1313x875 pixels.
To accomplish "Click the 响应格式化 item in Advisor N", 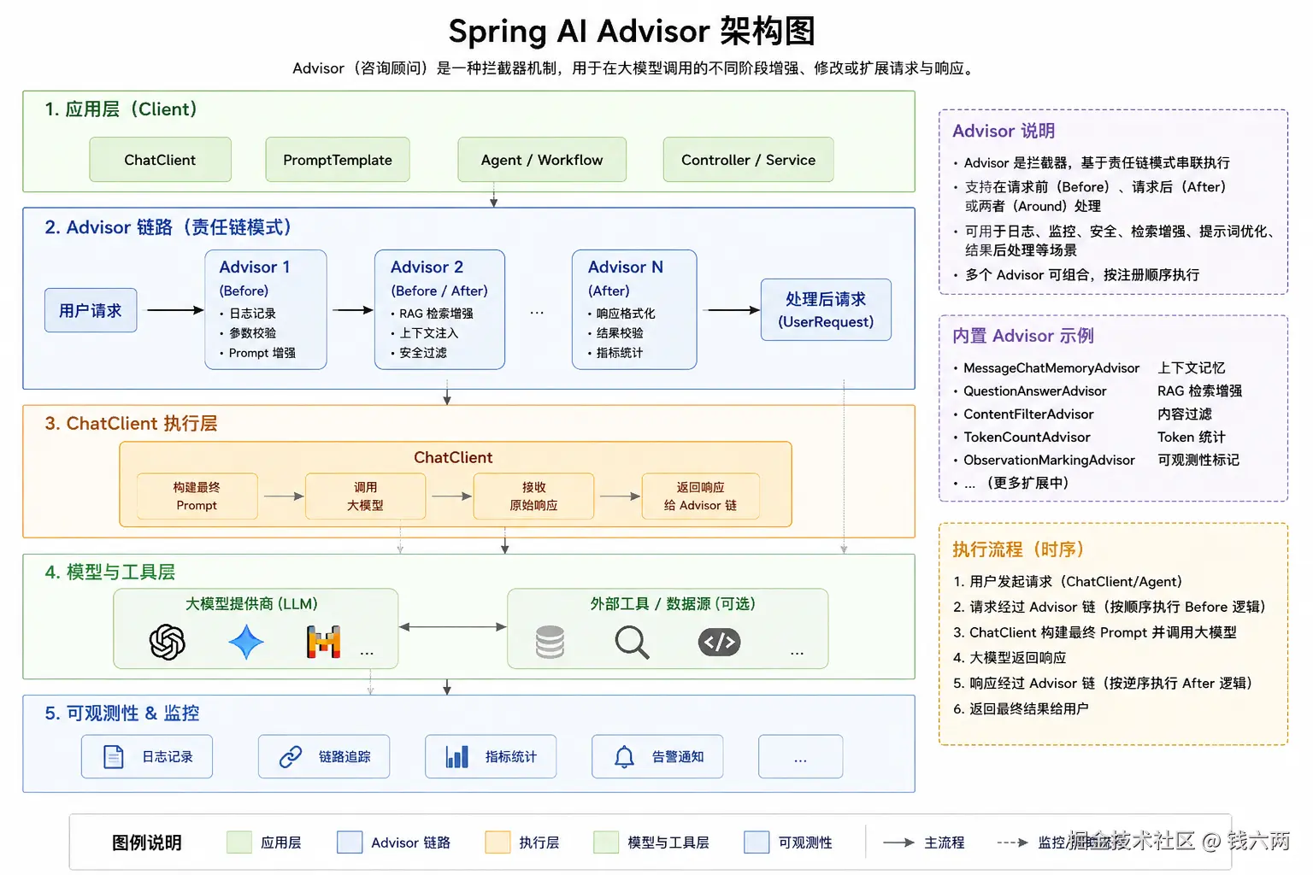I will click(x=626, y=314).
